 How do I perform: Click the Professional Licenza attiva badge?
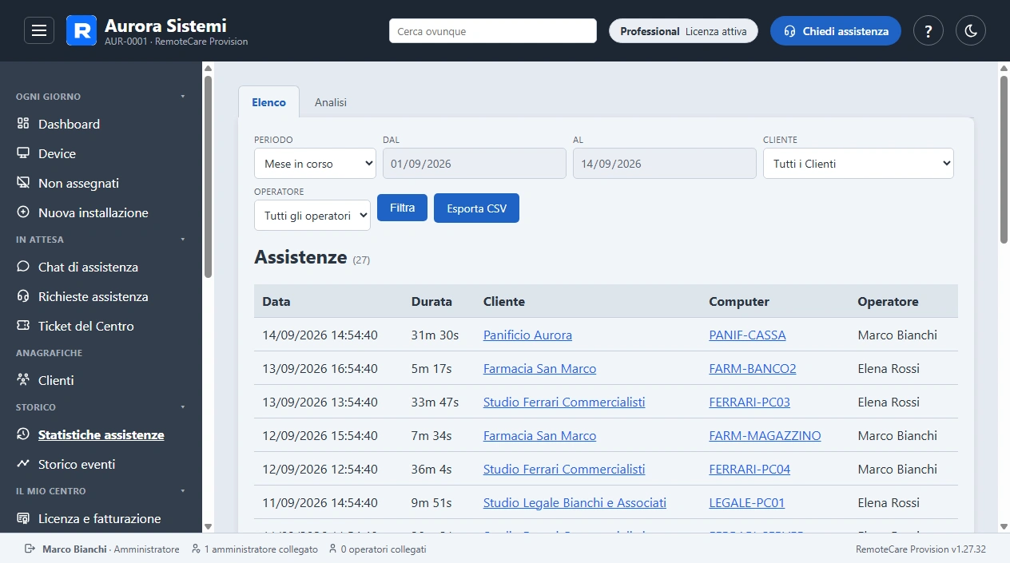pos(683,31)
